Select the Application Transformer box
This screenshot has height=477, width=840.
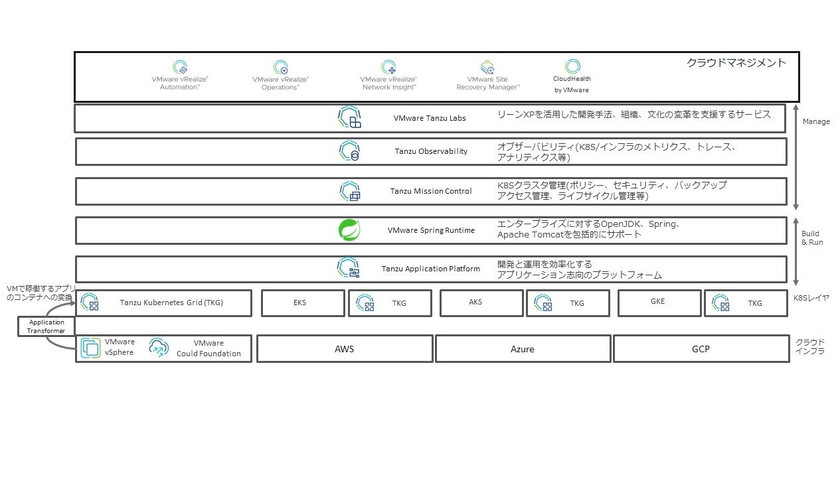click(x=46, y=326)
